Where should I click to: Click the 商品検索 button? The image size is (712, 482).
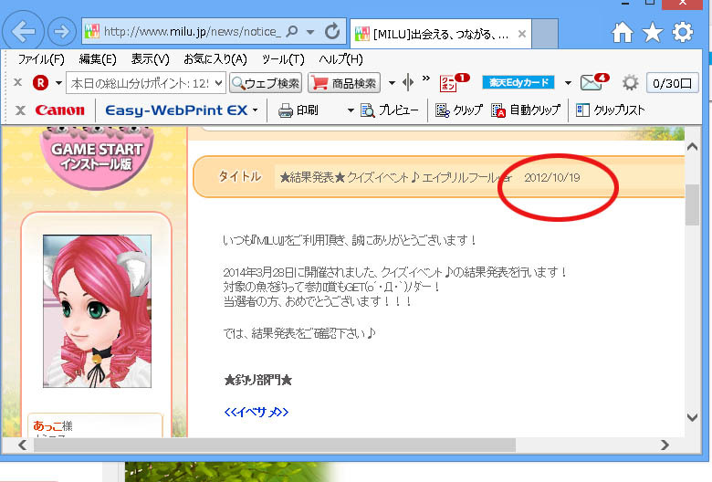(343, 83)
